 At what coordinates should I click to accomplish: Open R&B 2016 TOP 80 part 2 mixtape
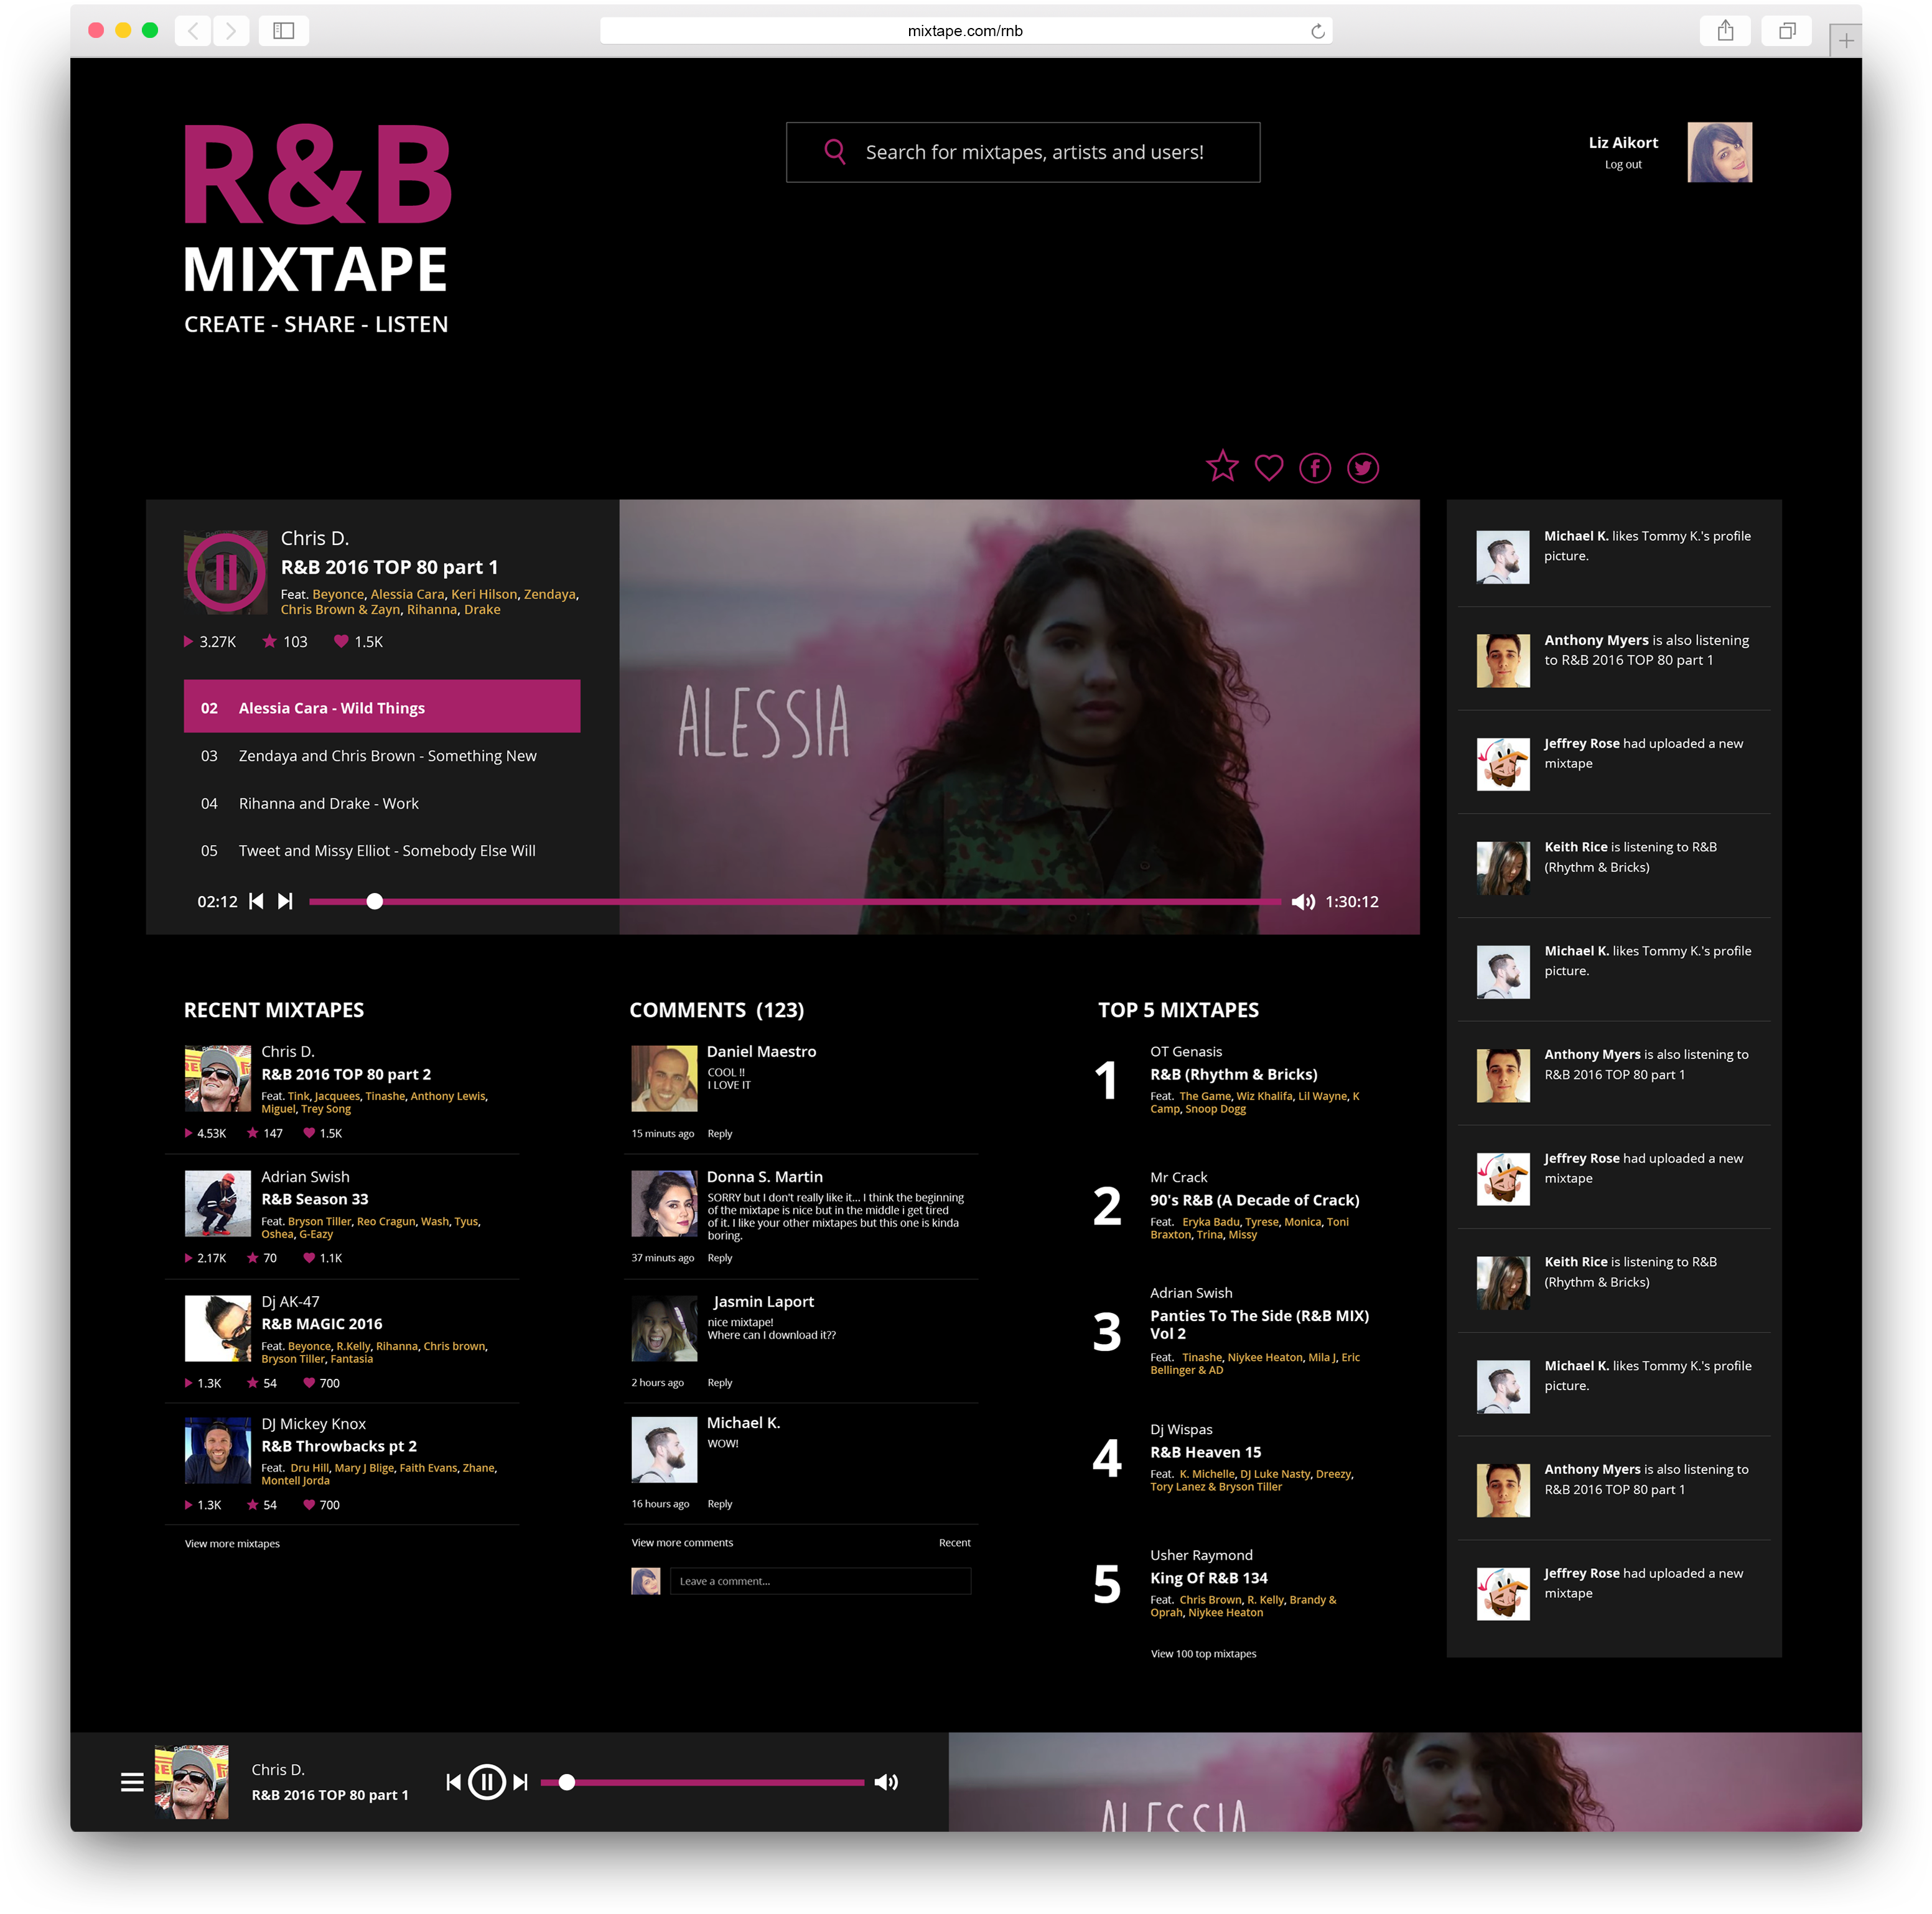[346, 1074]
